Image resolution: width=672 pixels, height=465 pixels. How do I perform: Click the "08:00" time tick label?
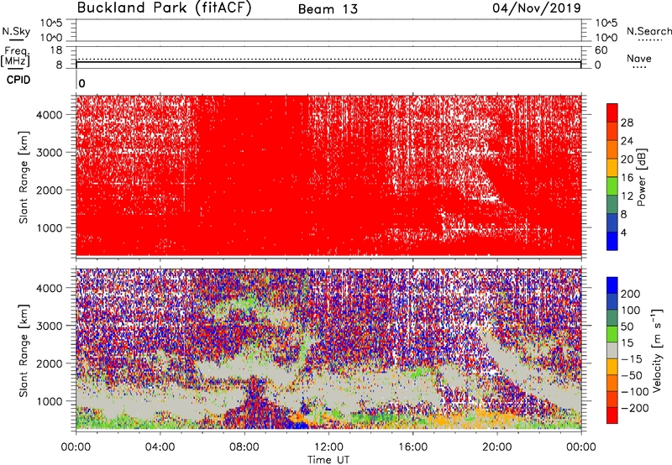pyautogui.click(x=244, y=447)
